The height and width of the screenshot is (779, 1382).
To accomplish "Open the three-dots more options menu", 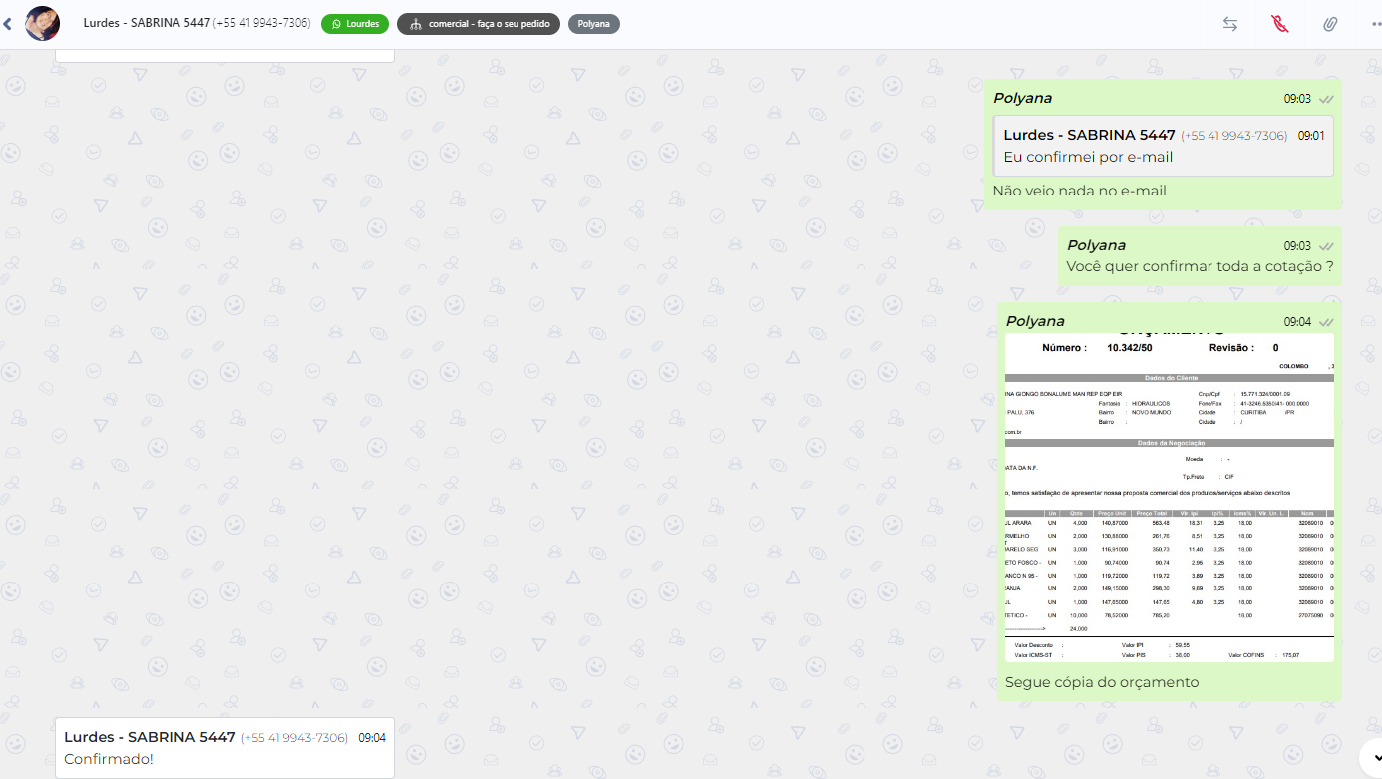I will pyautogui.click(x=1375, y=24).
